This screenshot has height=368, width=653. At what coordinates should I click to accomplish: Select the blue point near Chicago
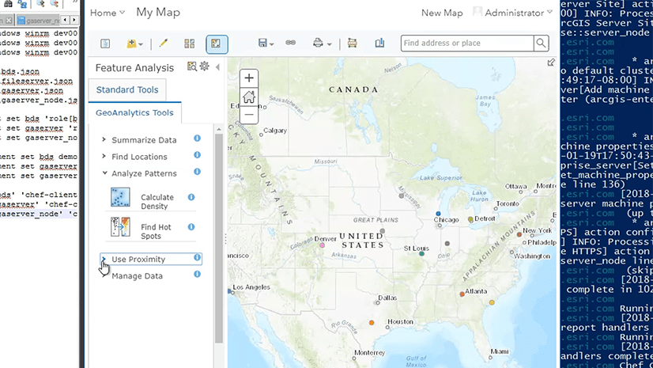pyautogui.click(x=438, y=214)
